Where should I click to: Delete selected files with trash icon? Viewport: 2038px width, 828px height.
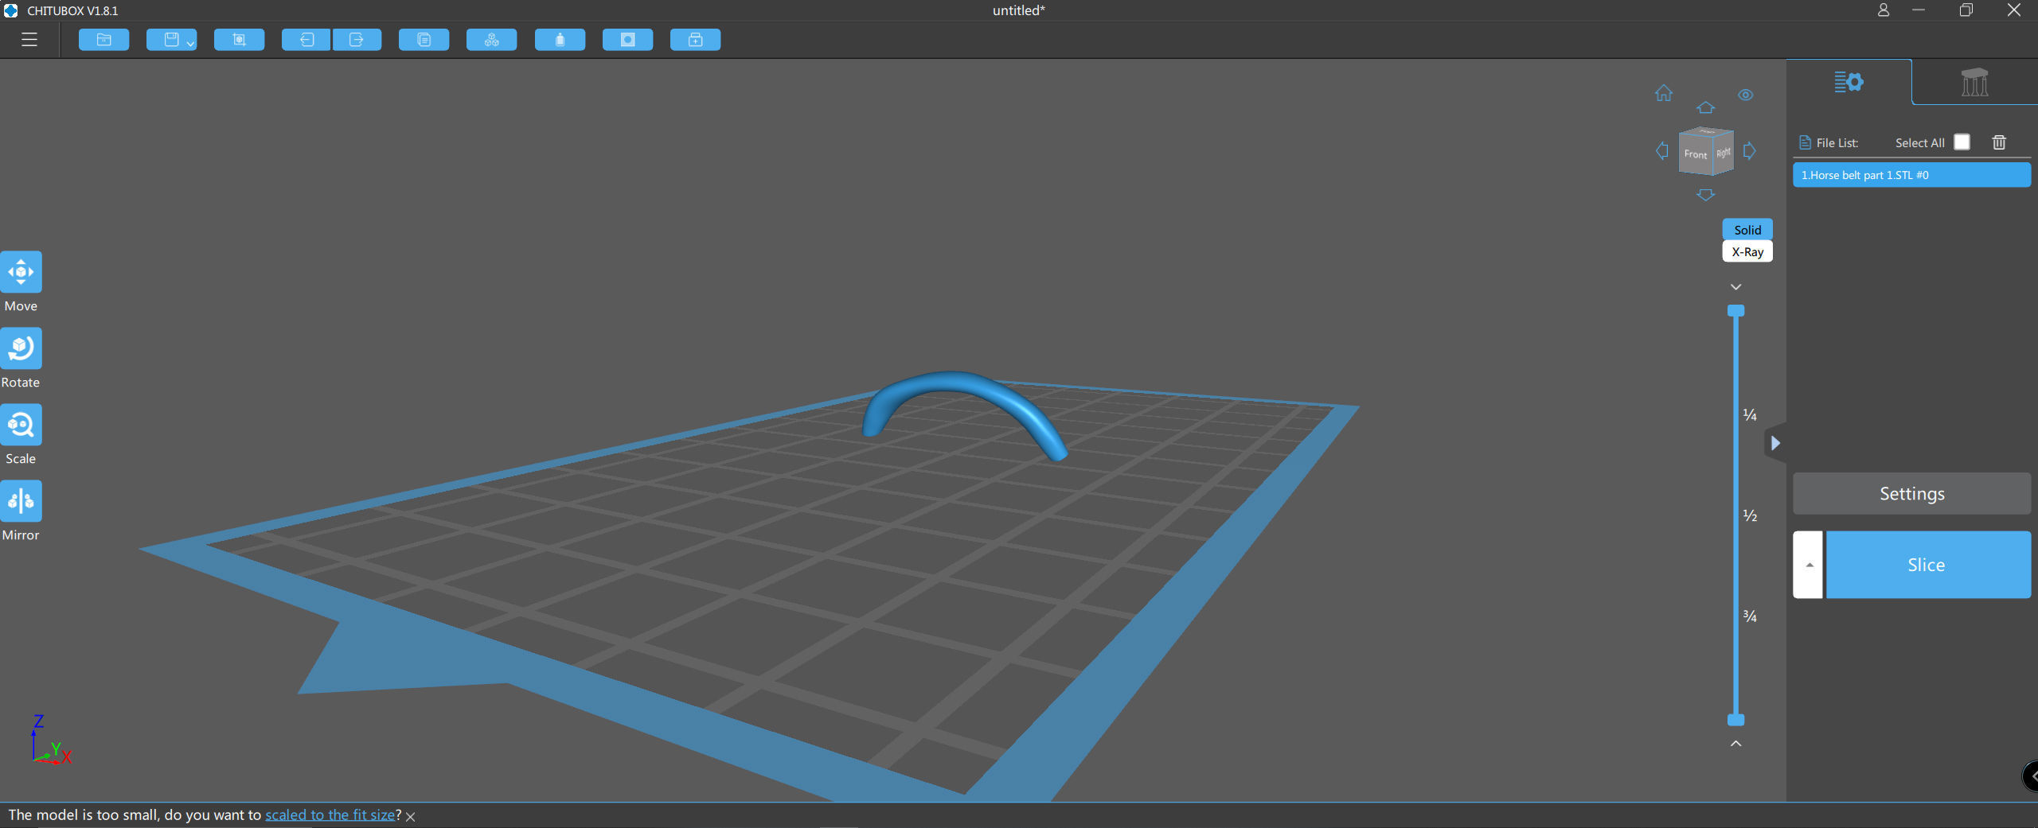tap(1999, 142)
